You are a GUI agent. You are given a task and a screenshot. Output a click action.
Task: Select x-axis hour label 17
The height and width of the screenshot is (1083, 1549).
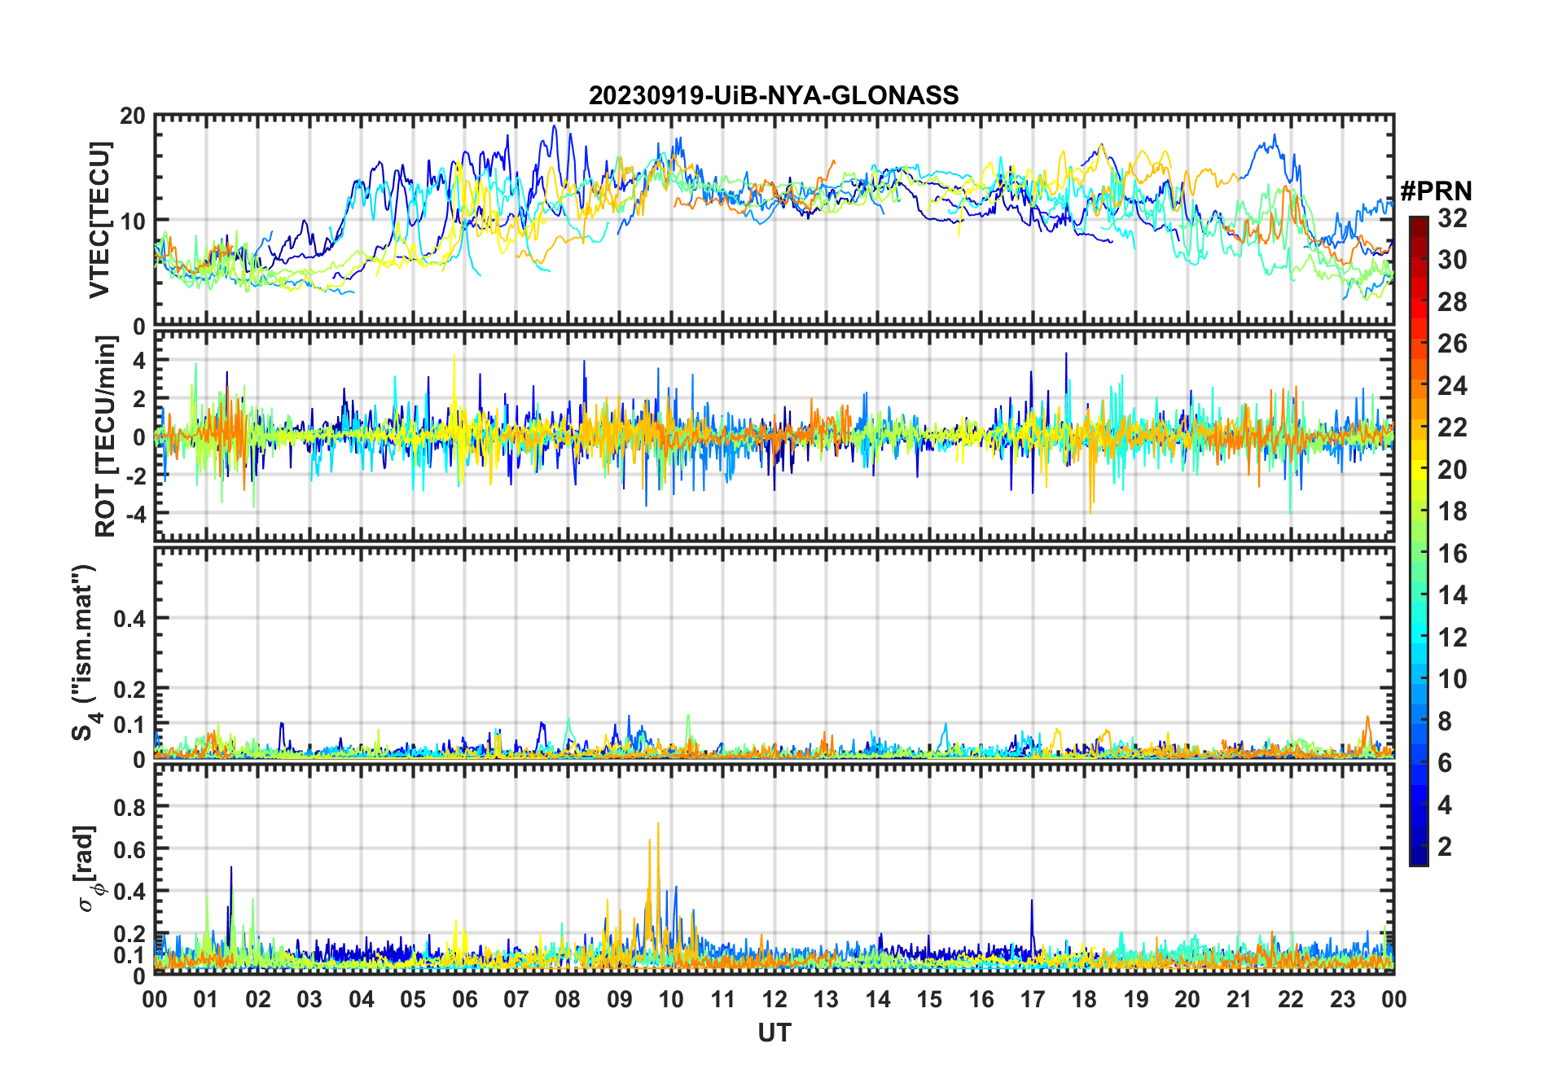click(x=1033, y=999)
